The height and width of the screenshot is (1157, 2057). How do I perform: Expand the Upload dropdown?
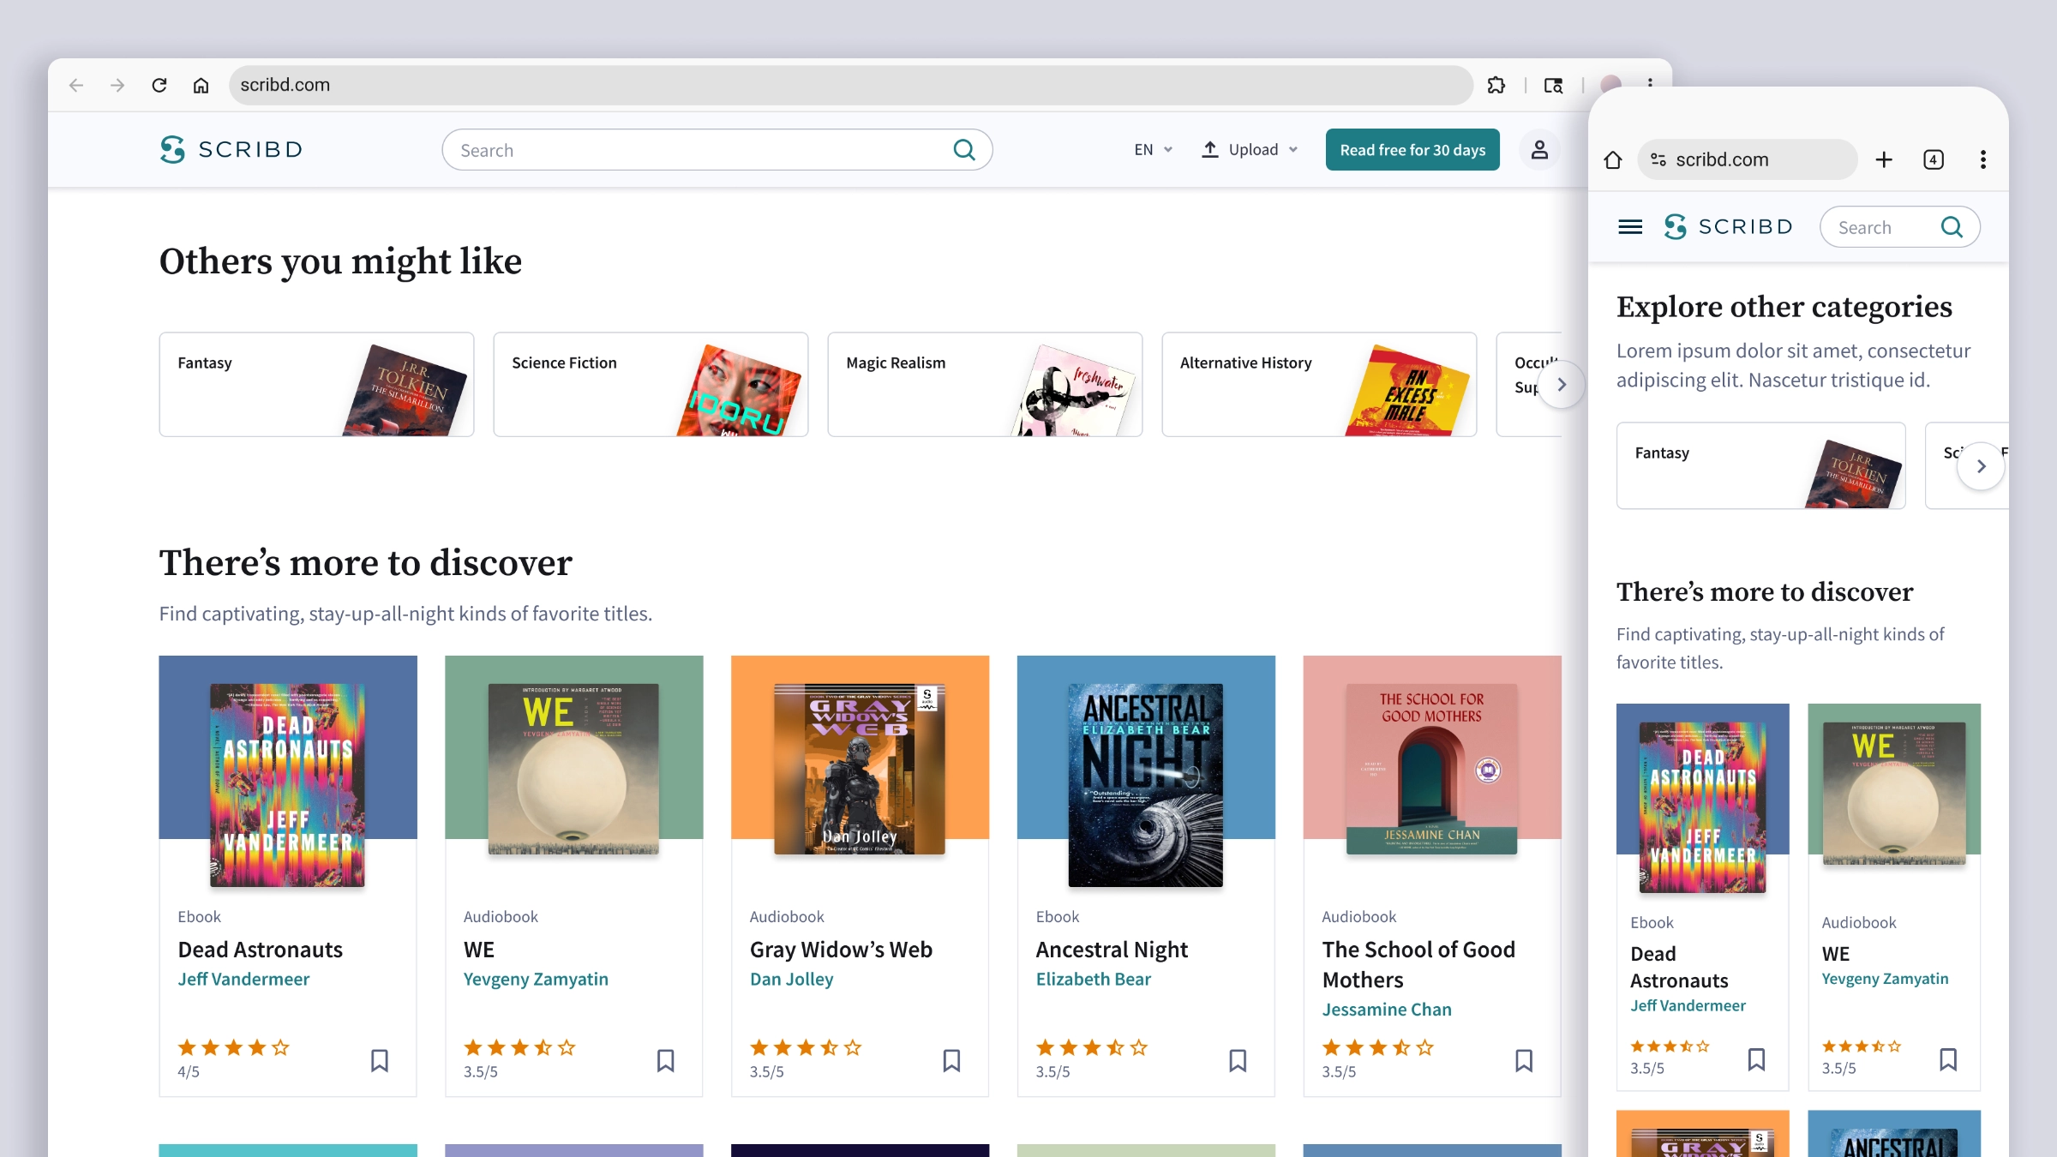(x=1250, y=150)
